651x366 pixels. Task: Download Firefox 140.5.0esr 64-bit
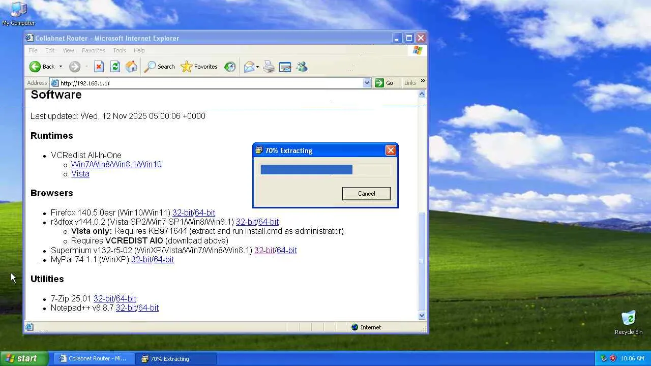coord(205,213)
